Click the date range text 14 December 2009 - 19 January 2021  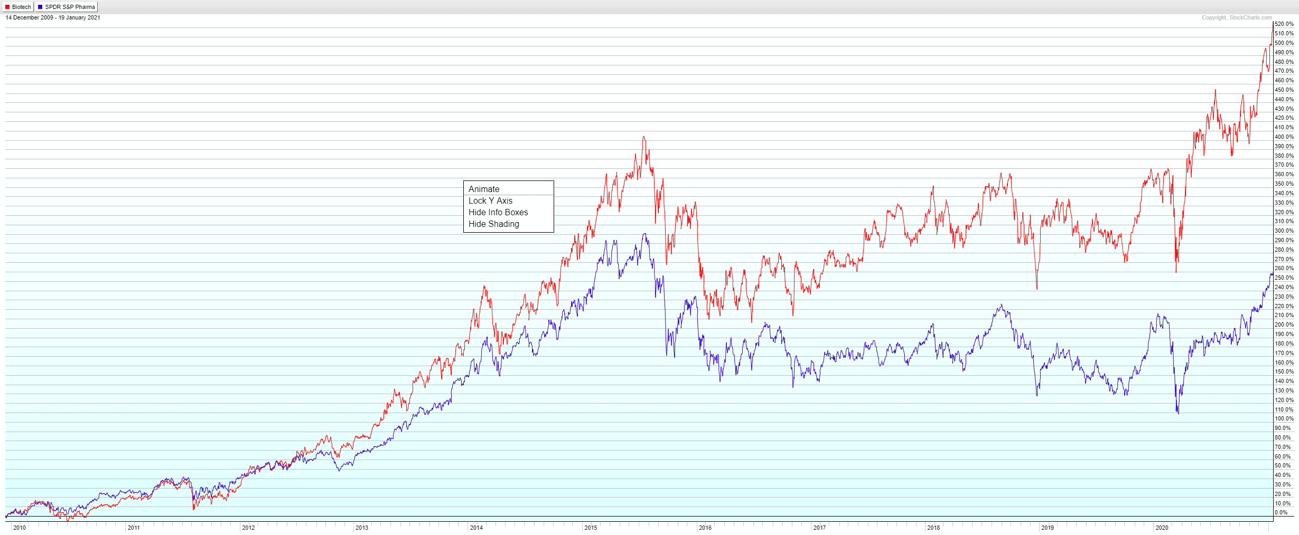(x=53, y=17)
